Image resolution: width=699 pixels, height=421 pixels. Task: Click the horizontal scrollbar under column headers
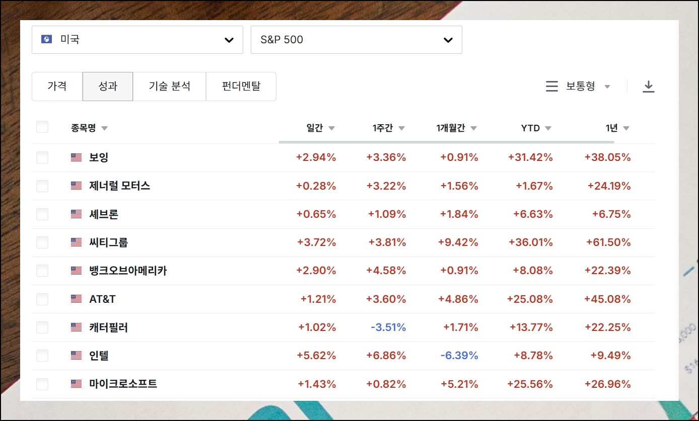(446, 142)
